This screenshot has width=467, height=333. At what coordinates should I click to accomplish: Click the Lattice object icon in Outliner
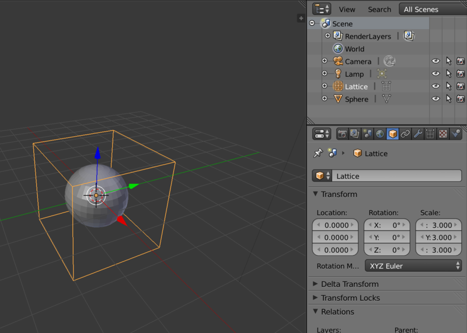[x=338, y=86]
